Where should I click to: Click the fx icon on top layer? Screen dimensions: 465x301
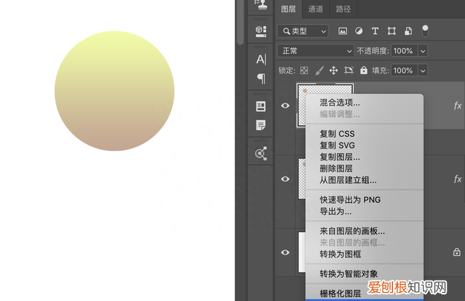coord(458,105)
